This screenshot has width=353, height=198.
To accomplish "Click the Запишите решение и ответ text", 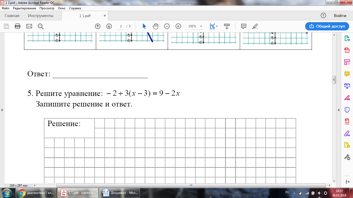I will coord(84,104).
